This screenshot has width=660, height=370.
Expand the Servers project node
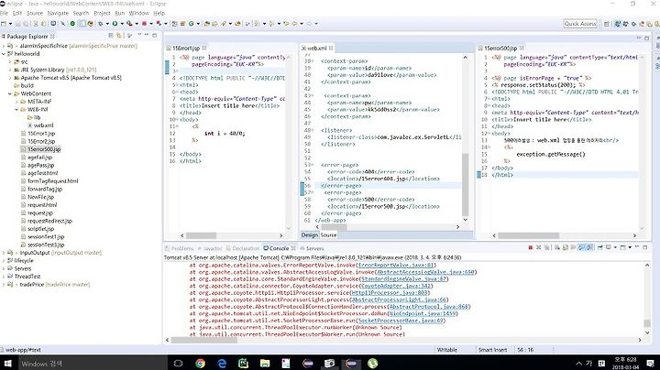5,267
